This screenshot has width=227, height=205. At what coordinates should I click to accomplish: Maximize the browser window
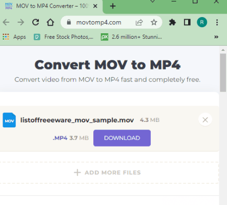point(195,2)
